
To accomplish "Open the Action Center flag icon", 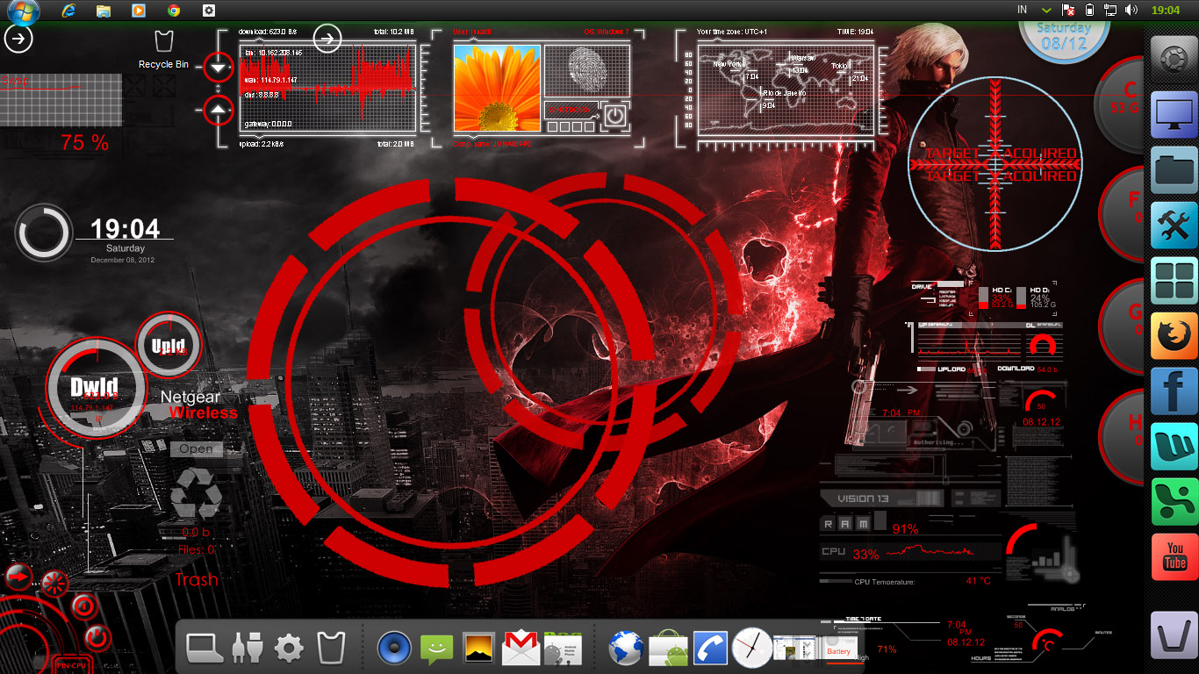I will click(1069, 11).
